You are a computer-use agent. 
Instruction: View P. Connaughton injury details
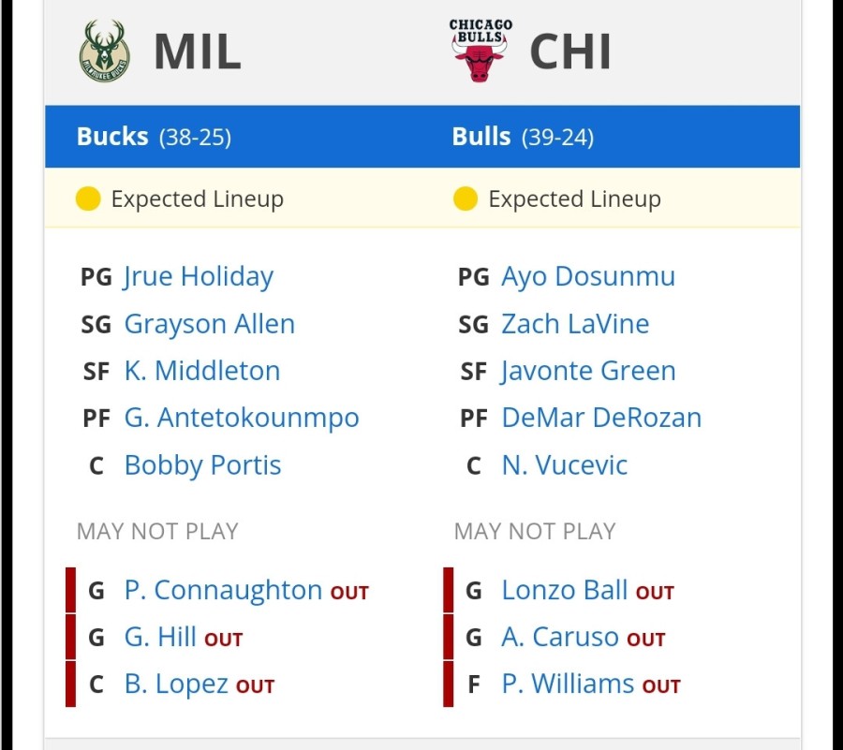tap(223, 591)
